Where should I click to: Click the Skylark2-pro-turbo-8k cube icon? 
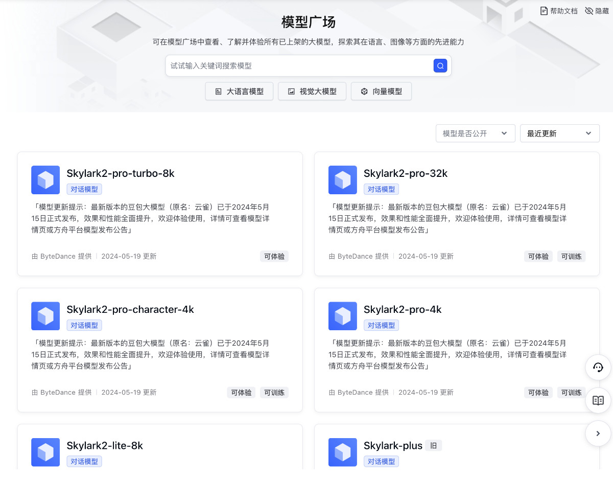(45, 180)
